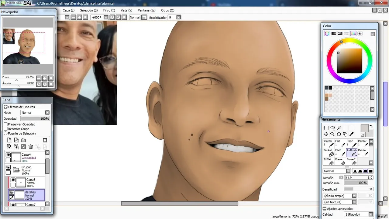This screenshot has height=219, width=389.
Task: Select the Hand pan tool
Action: (345, 134)
